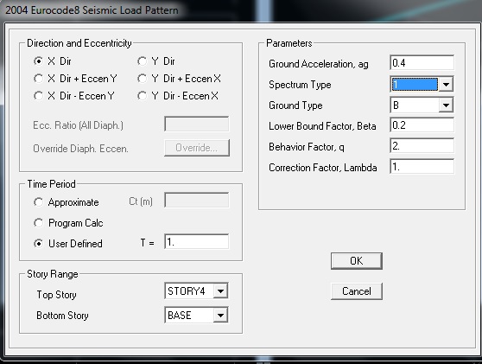Click the Behavior Factor q field
Image resolution: width=482 pixels, height=364 pixels.
(x=422, y=146)
